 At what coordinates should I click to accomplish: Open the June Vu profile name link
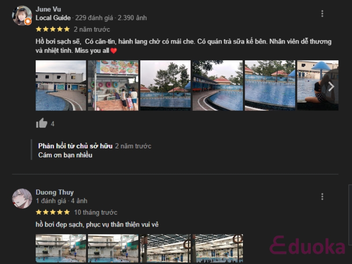click(x=48, y=9)
